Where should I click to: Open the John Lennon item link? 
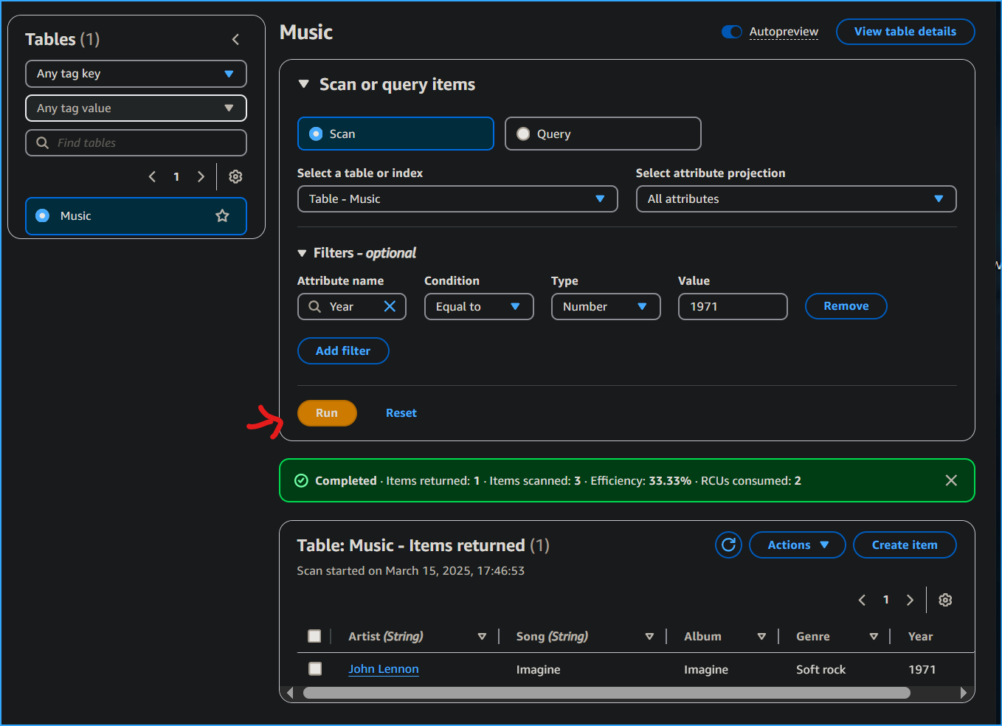click(383, 669)
